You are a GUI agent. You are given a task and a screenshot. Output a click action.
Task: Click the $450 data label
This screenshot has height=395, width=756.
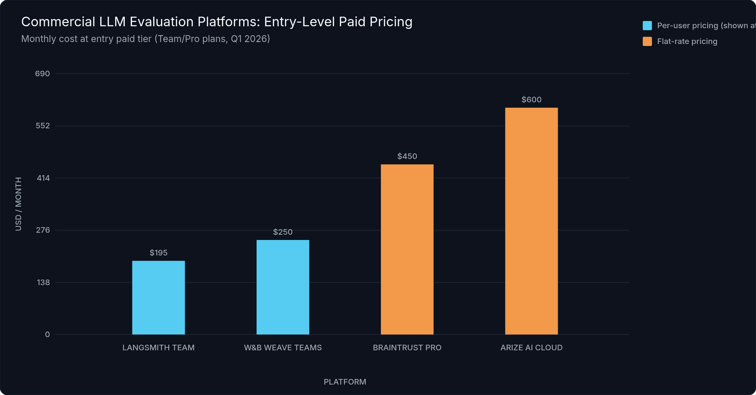click(407, 156)
